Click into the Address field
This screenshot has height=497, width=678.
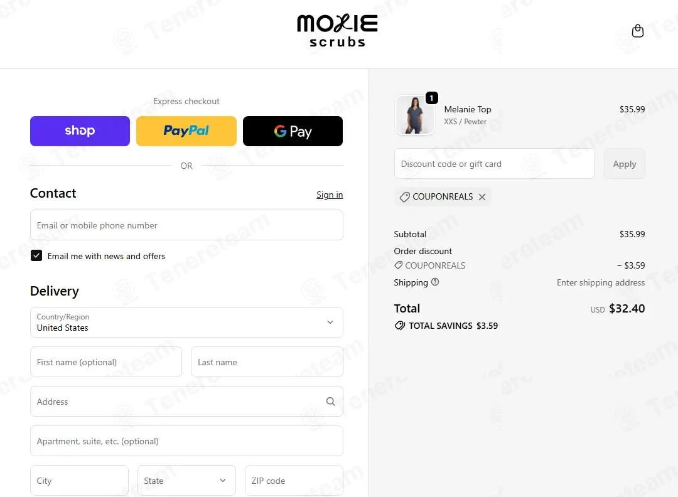187,402
